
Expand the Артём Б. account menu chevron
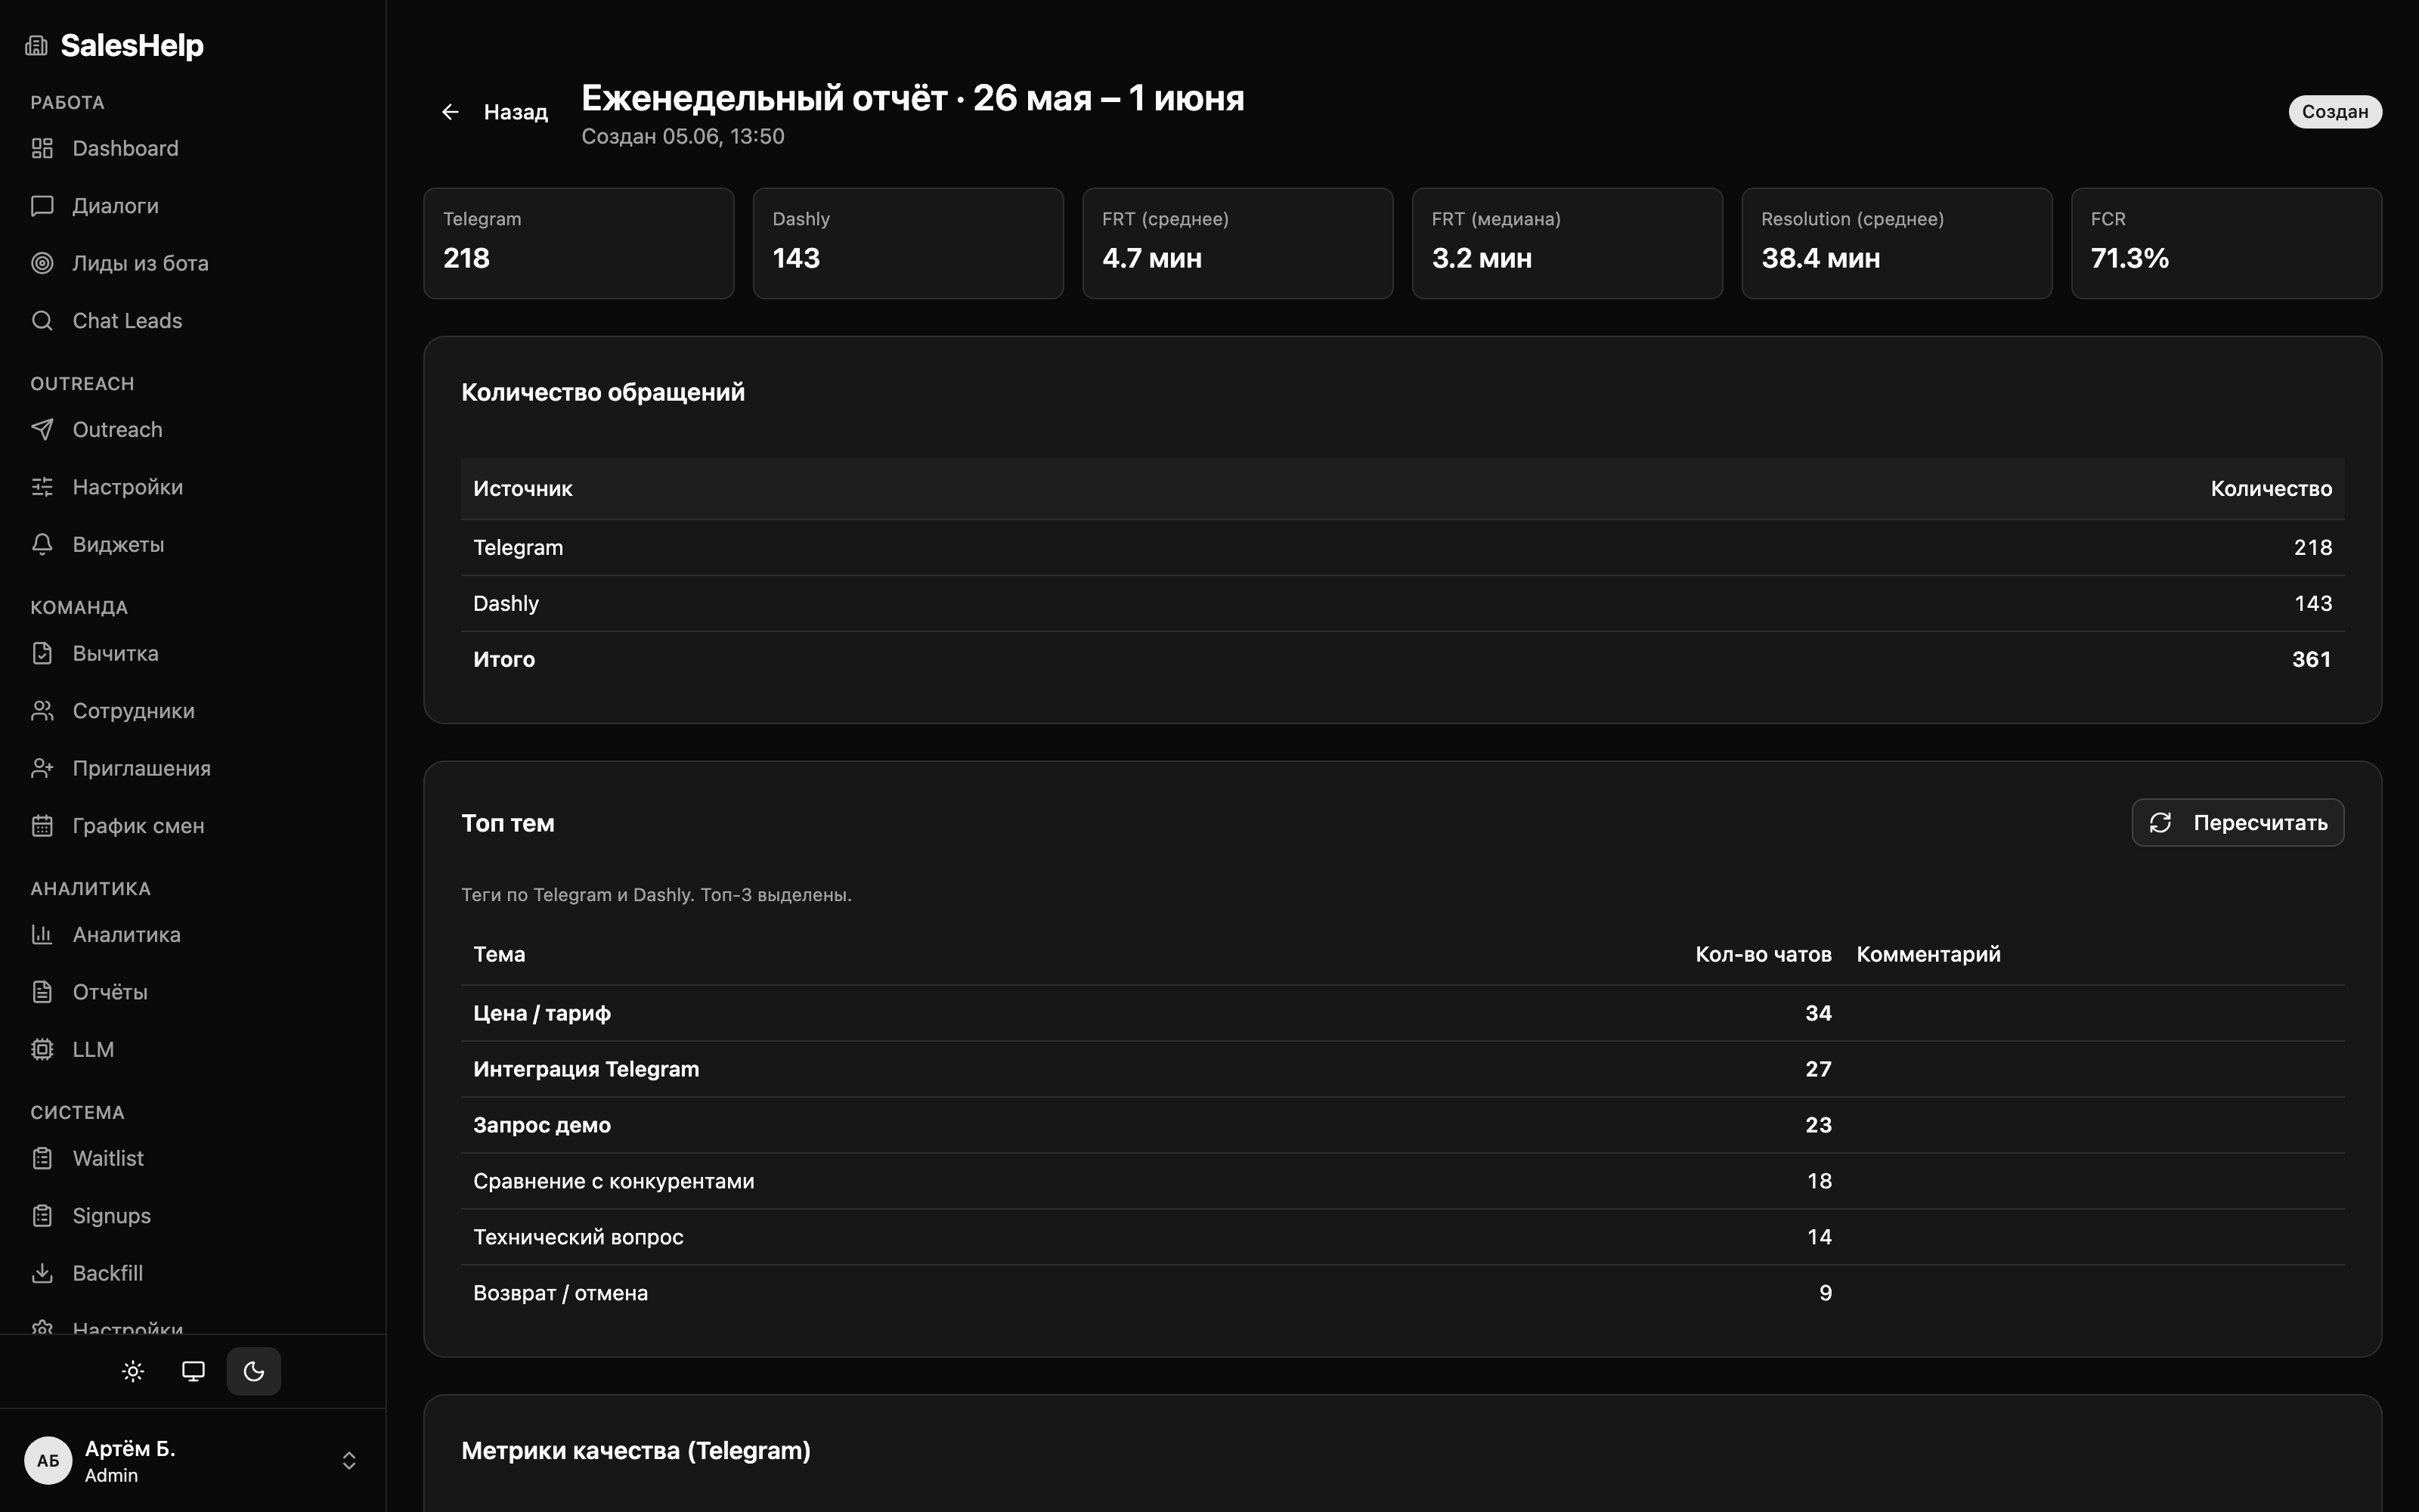(x=348, y=1461)
